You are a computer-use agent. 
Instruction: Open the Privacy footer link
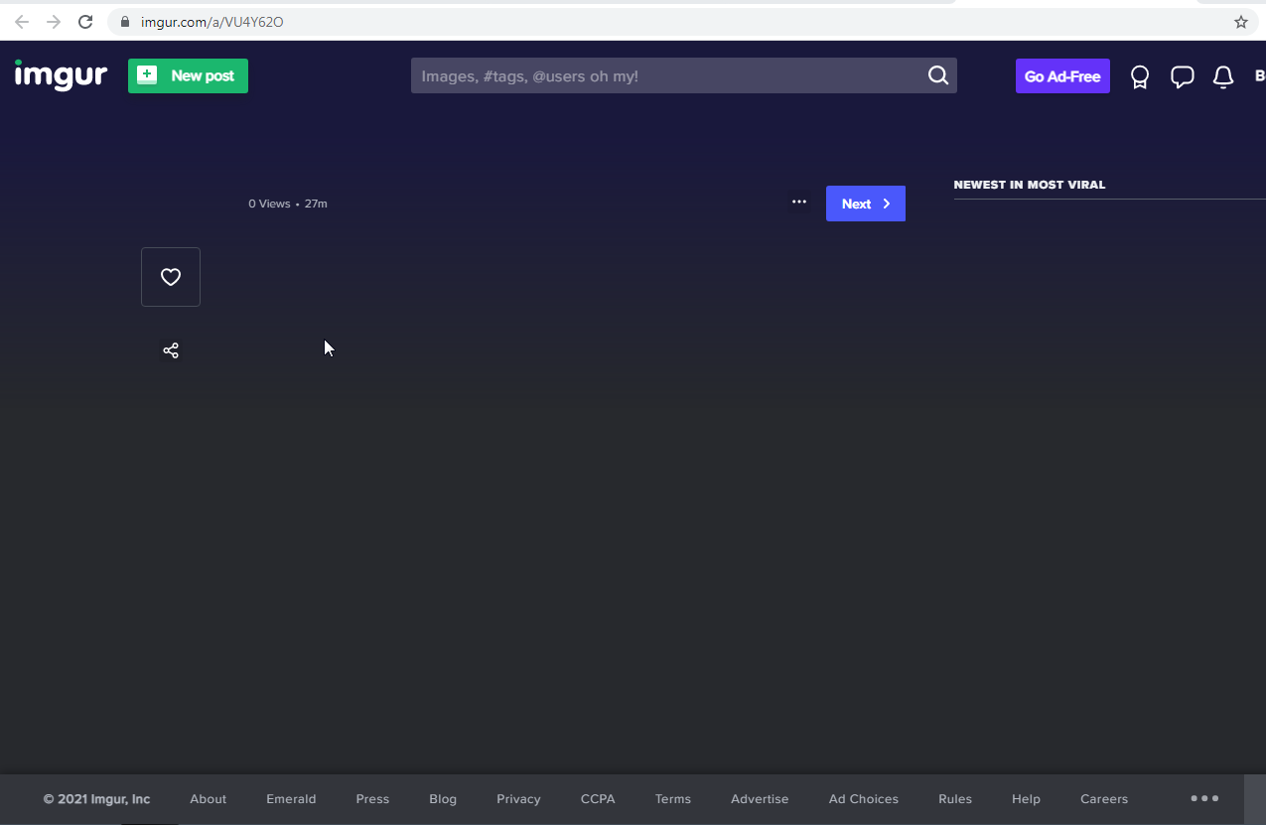tap(518, 799)
